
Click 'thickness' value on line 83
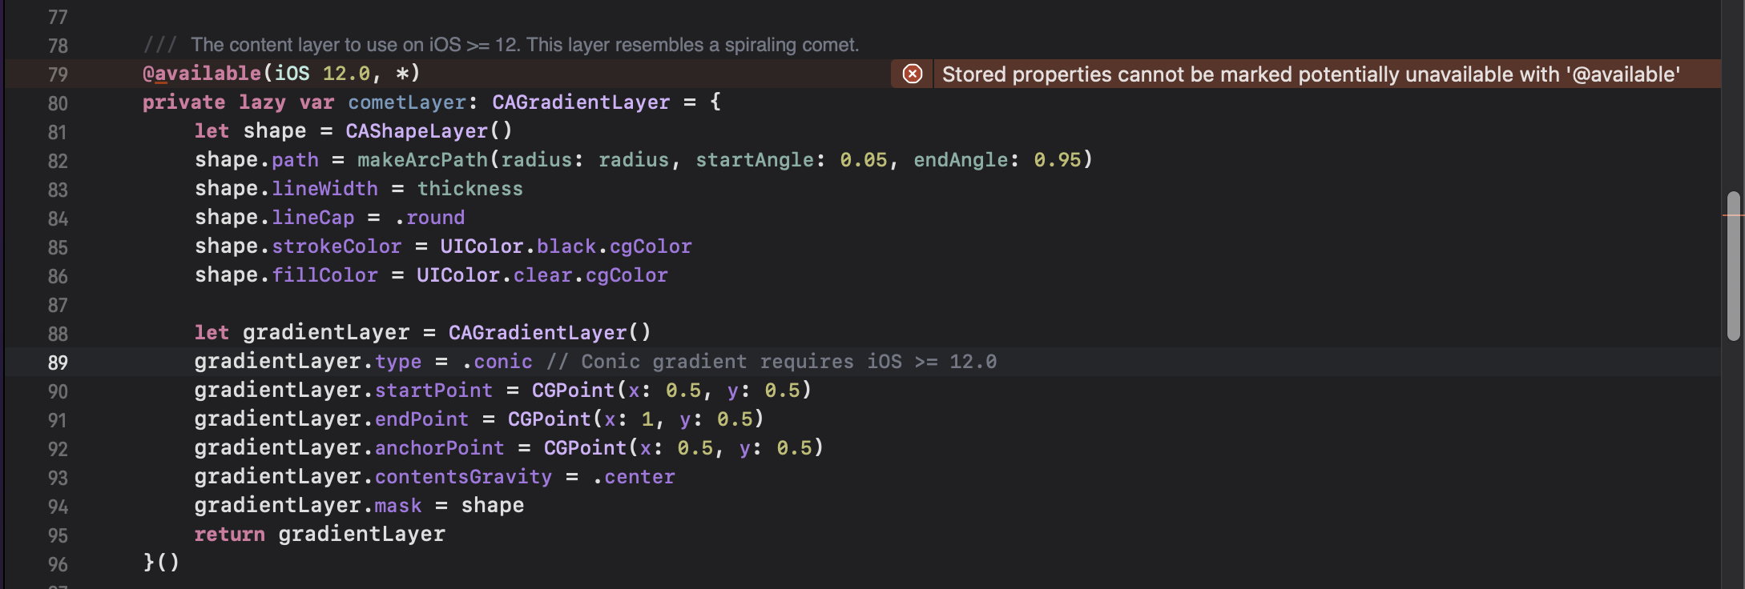(470, 189)
